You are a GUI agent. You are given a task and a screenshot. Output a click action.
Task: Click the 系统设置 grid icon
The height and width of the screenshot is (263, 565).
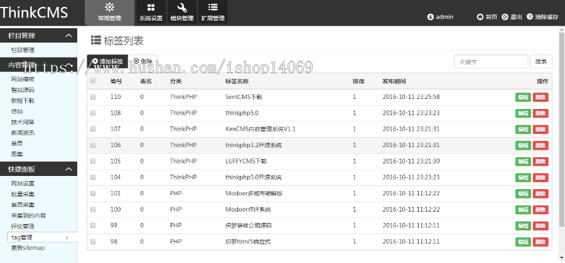151,8
